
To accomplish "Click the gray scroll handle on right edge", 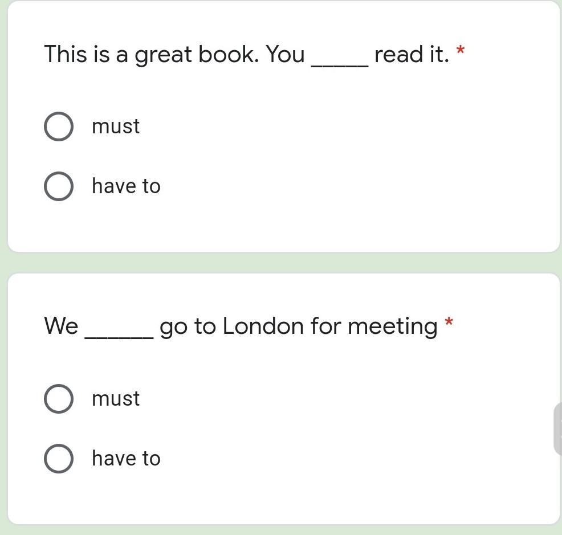I will 558,428.
